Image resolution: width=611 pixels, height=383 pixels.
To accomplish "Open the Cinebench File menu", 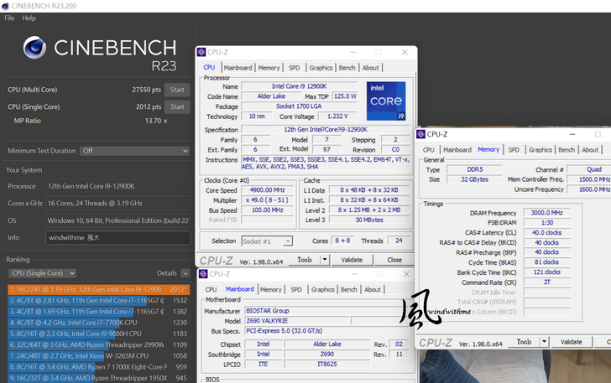I will coord(9,18).
